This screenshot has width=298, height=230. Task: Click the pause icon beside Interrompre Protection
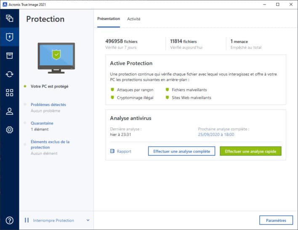27,220
